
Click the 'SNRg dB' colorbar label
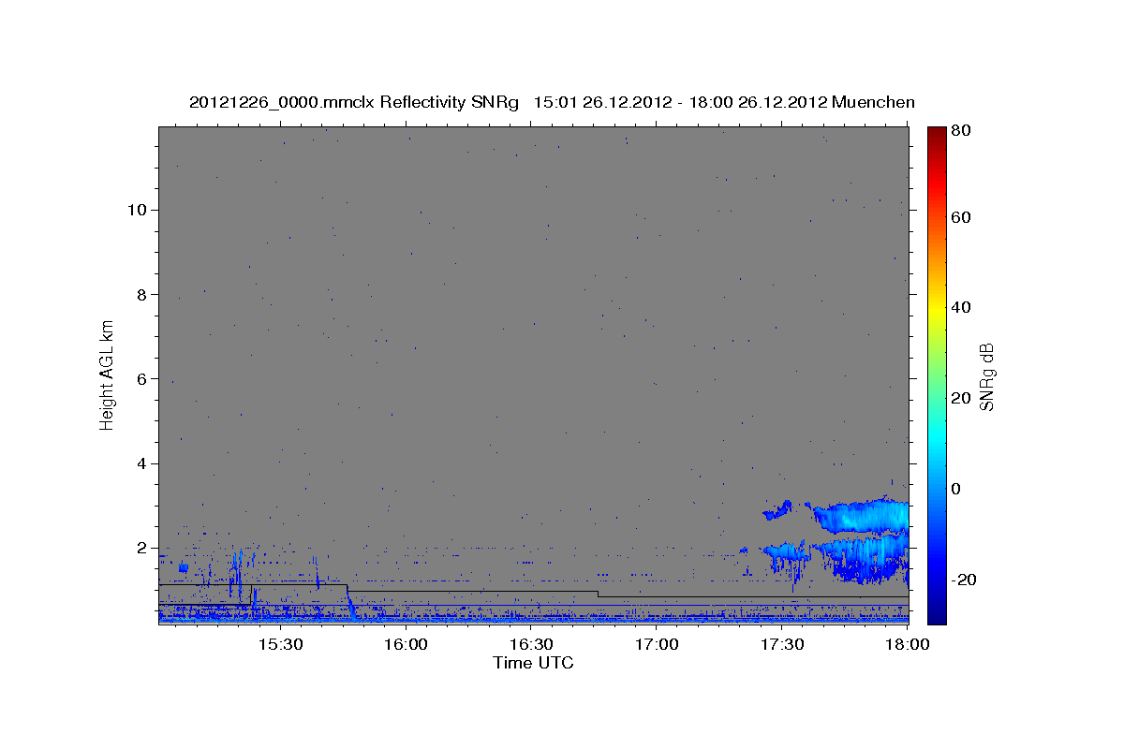tap(986, 375)
